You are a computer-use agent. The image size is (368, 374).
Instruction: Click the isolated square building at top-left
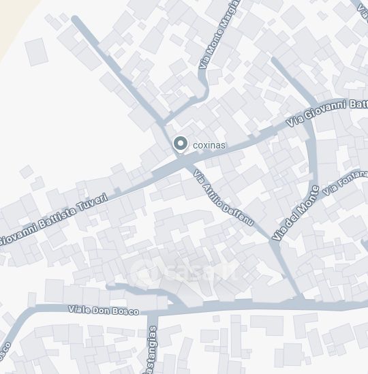click(x=36, y=52)
